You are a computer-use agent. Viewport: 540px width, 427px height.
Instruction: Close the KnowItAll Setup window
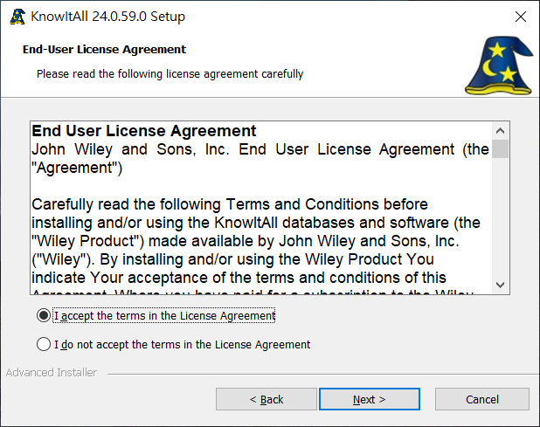click(521, 17)
